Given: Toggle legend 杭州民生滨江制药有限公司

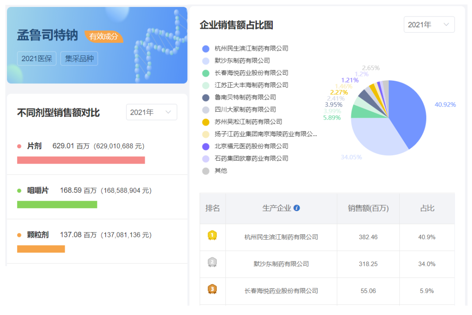Looking at the screenshot, I should [245, 49].
